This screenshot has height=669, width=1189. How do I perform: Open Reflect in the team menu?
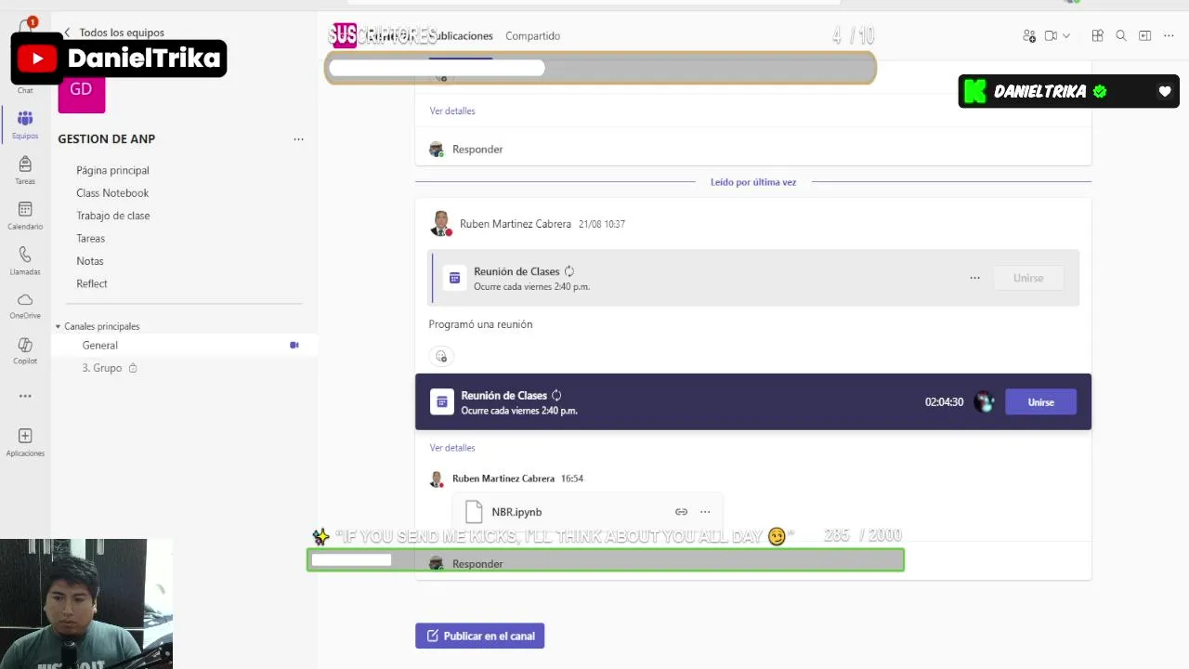click(x=92, y=283)
